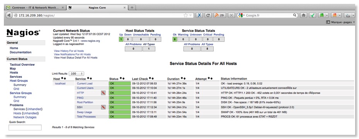Screen dimensions: 359x139
Task: Go to browser home page icon
Action: (304, 15)
